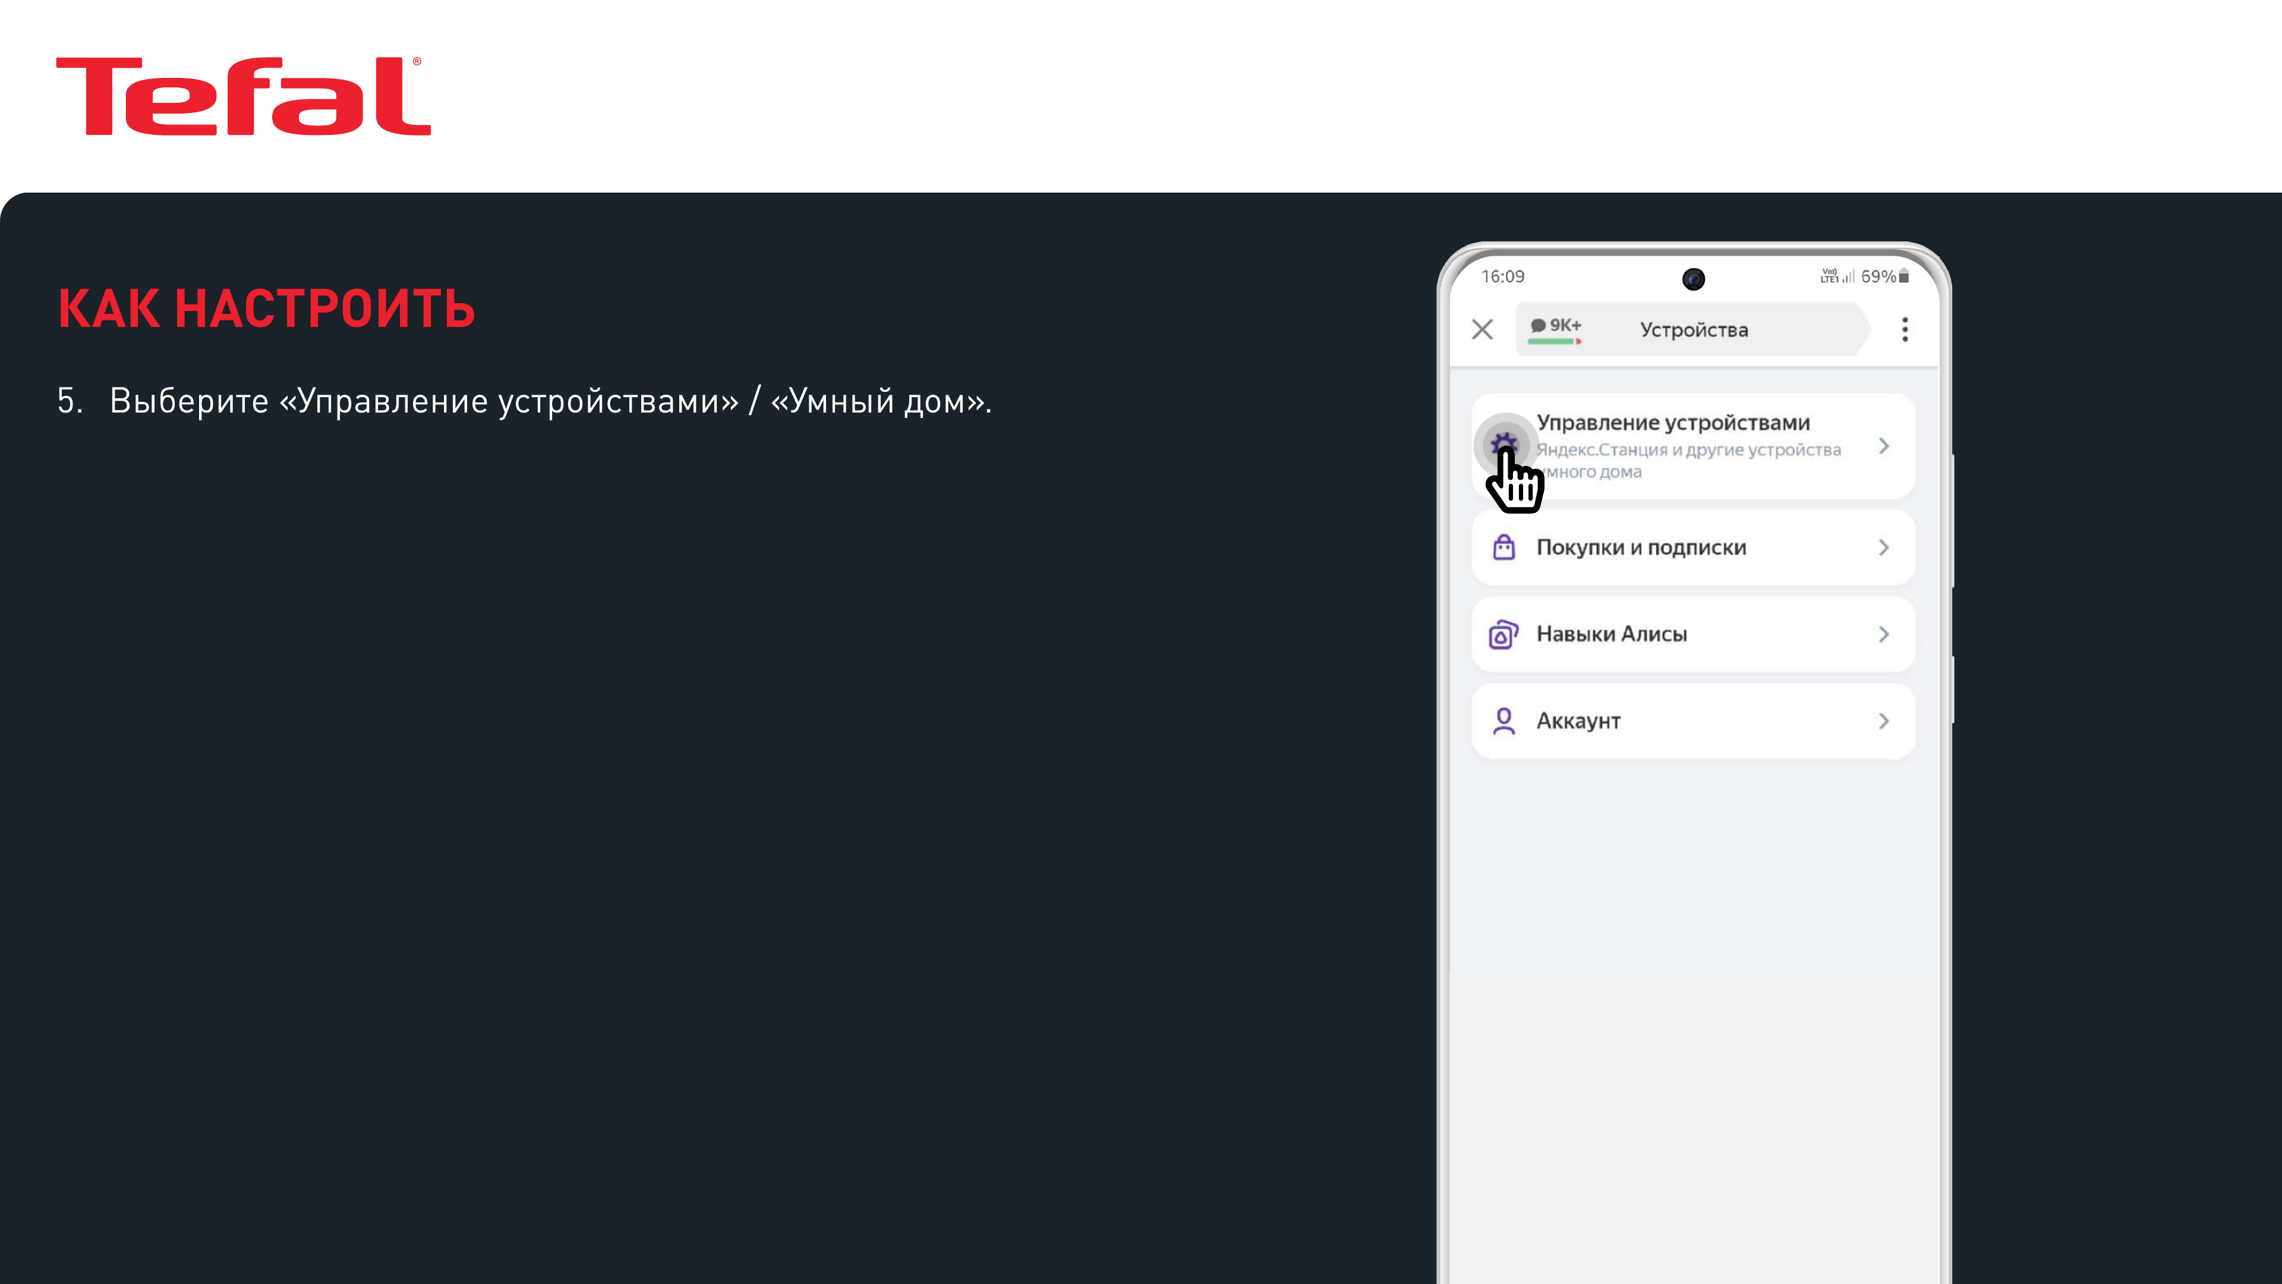
Task: Expand Покупки и подписки via its chevron
Action: pyautogui.click(x=1883, y=547)
